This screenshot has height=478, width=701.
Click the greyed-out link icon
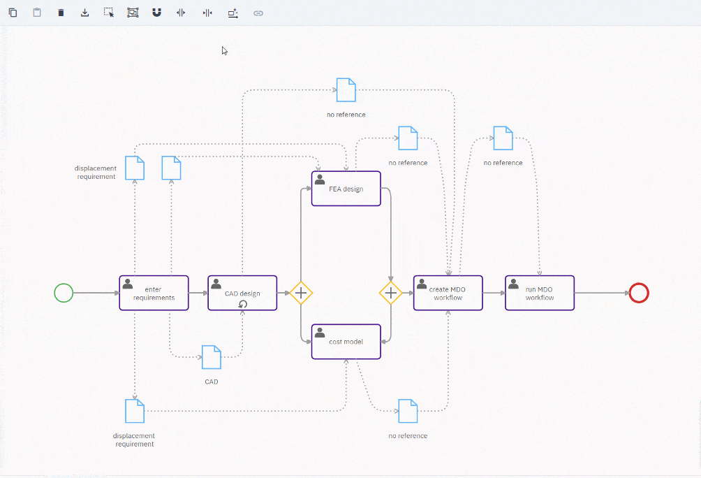click(258, 13)
